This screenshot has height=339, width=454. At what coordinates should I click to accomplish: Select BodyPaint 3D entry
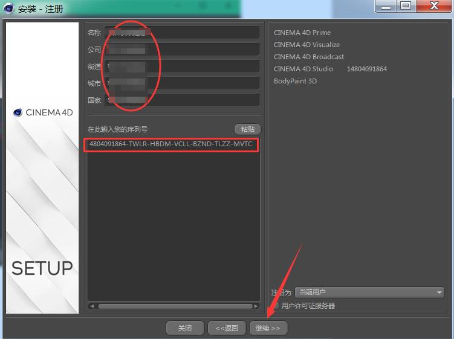point(295,81)
